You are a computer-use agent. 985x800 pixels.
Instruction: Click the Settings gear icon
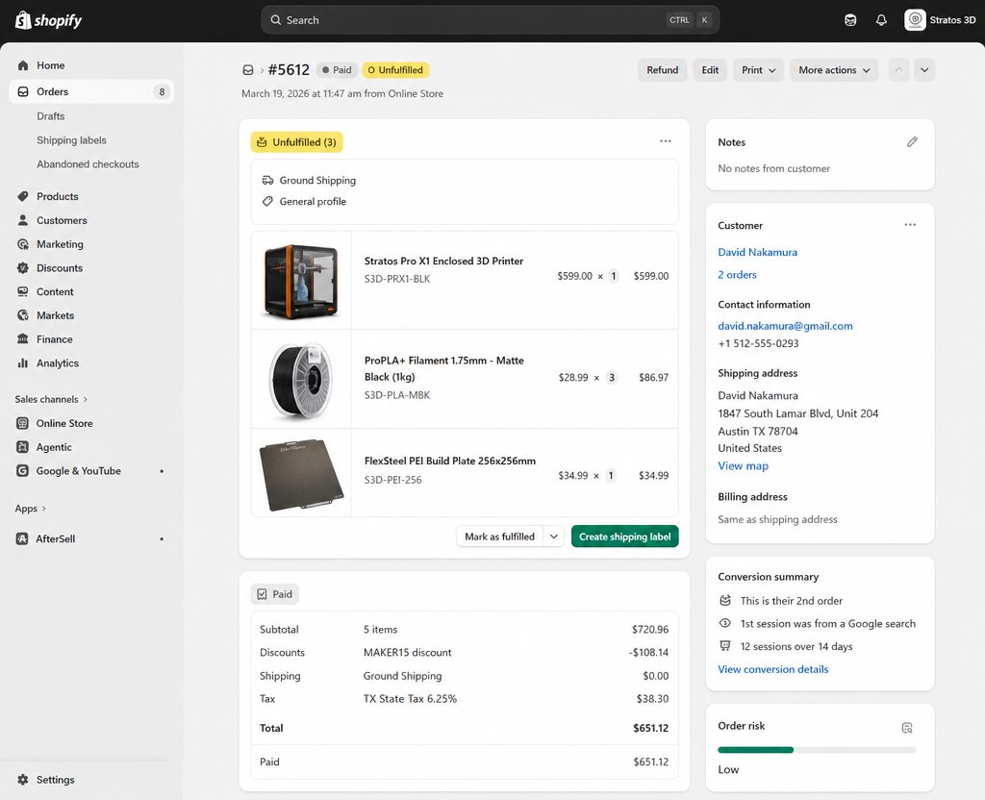coord(23,780)
